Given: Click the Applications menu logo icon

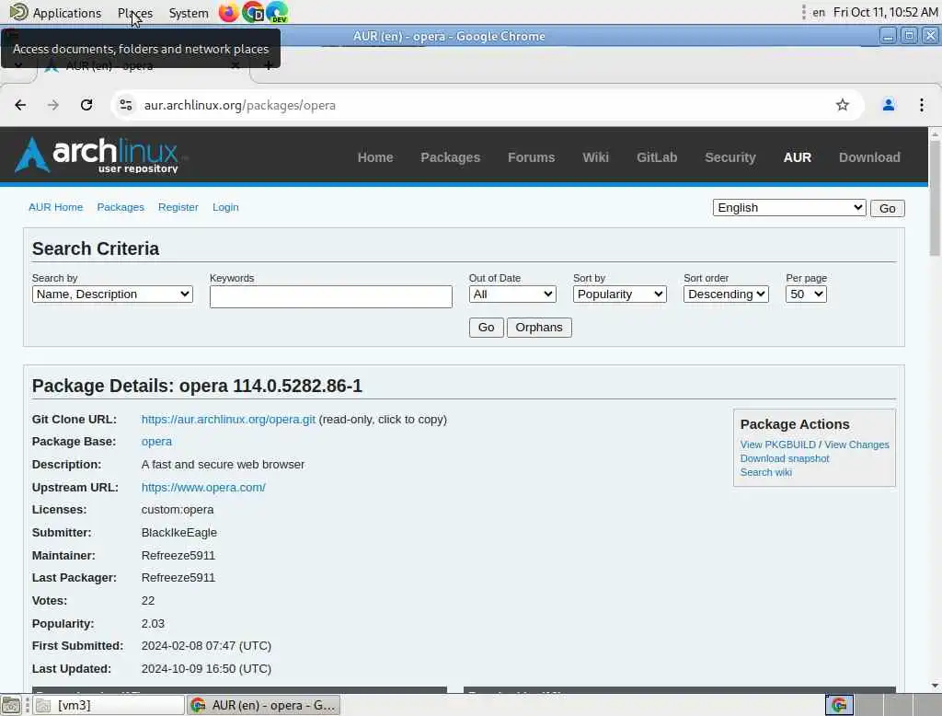Looking at the screenshot, I should pos(18,12).
